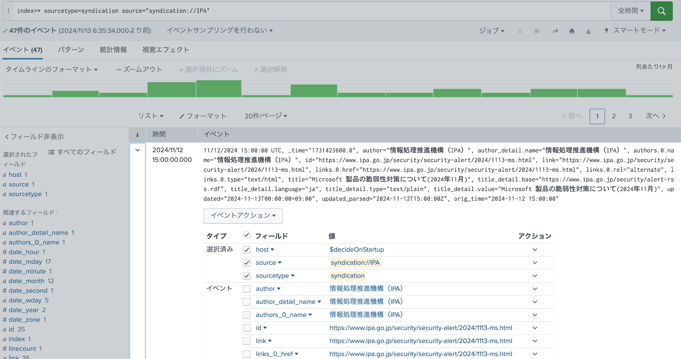Screen dimensions: 681x359
Task: Open the action chevron for sourcetype row
Action: (535, 276)
